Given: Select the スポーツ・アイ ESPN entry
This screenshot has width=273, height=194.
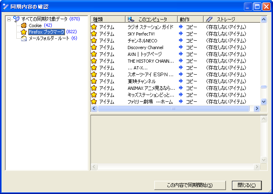Looking at the screenshot, I should pyautogui.click(x=151, y=75).
